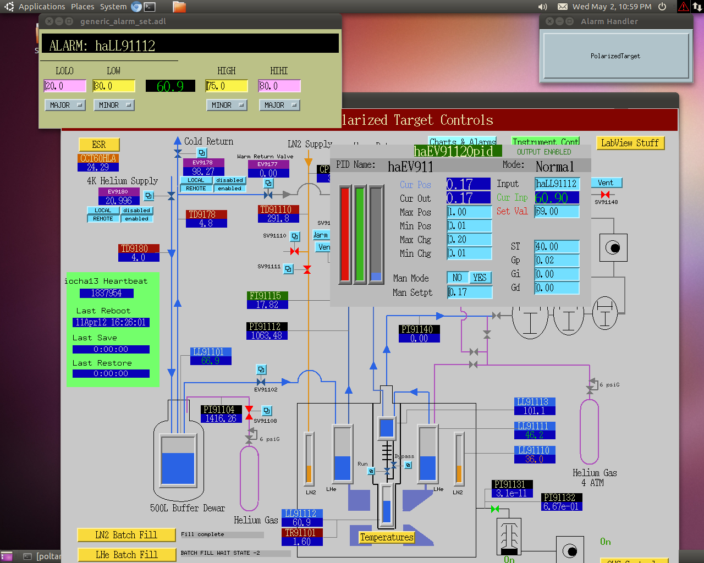Set Man Mode to NO
Image resolution: width=704 pixels, height=563 pixels.
[457, 278]
